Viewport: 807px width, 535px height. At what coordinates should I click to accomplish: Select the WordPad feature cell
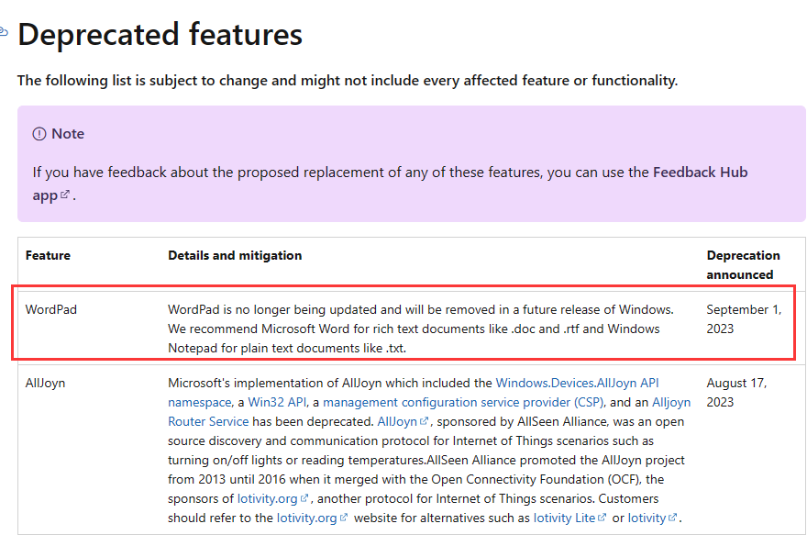click(51, 309)
